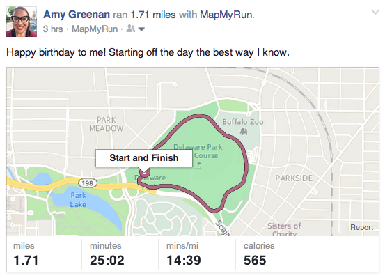Click Park Lake on the map
385x278 pixels.
tap(79, 200)
